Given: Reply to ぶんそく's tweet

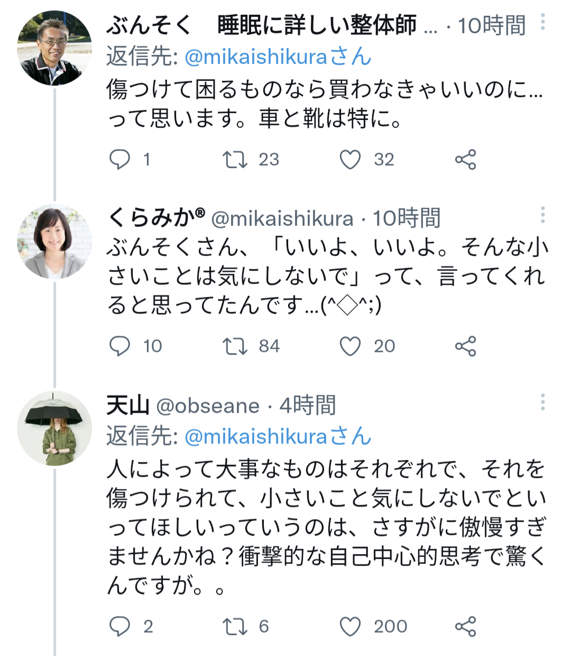Looking at the screenshot, I should point(119,159).
